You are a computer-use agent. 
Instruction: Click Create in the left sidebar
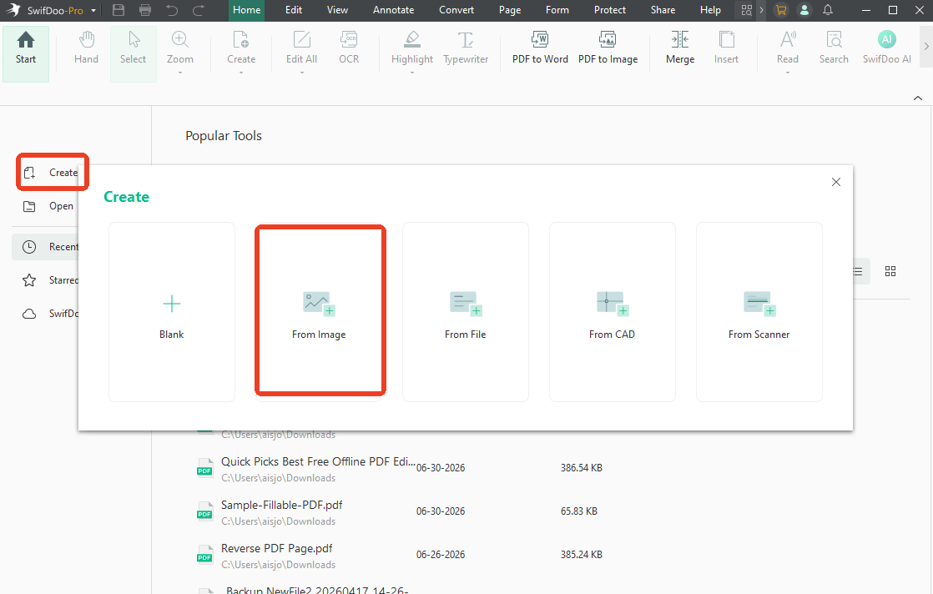[x=51, y=173]
